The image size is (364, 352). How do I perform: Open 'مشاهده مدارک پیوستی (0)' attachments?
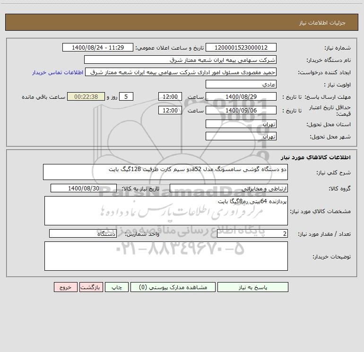pyautogui.click(x=173, y=287)
